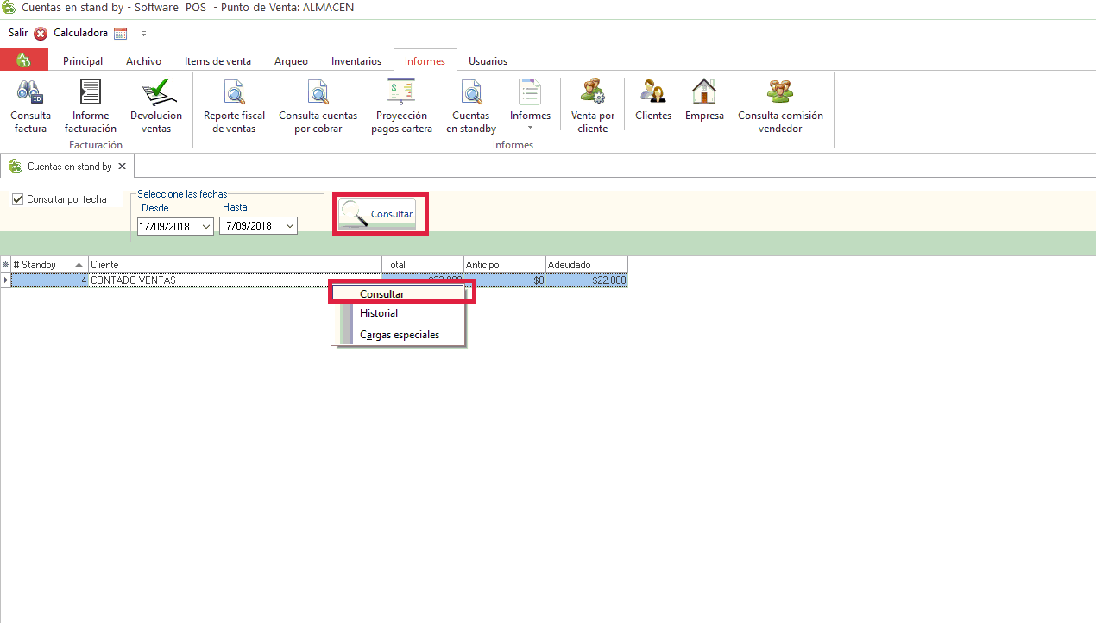Open the Calculadora icon in quick toolbar

click(x=120, y=34)
